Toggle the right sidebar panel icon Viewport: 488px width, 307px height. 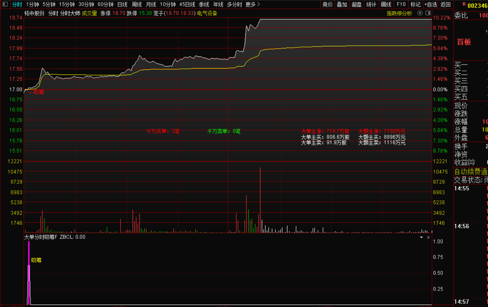(x=428, y=13)
